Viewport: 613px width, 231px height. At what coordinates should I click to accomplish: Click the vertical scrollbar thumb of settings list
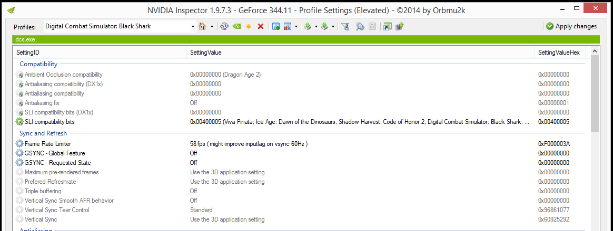point(594,93)
